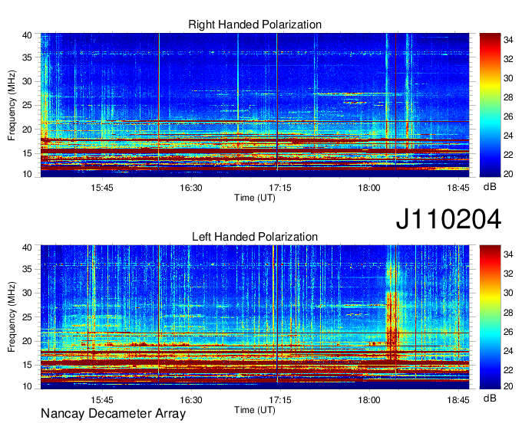Image resolution: width=522 pixels, height=423 pixels.
Task: Click the 18:45 tick label under upper plot
Action: click(458, 188)
